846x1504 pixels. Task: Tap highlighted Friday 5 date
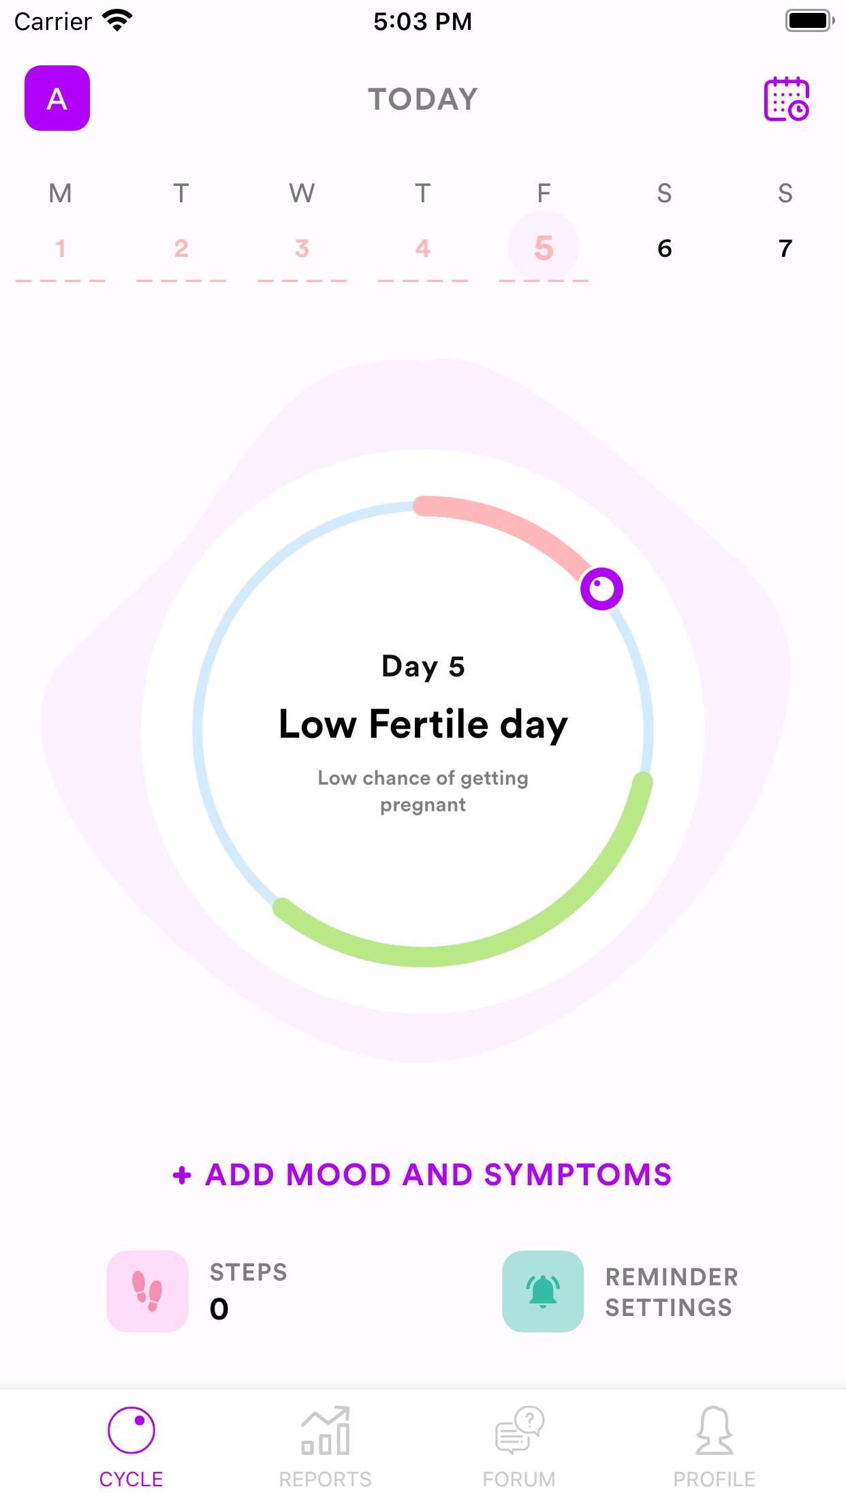(544, 247)
